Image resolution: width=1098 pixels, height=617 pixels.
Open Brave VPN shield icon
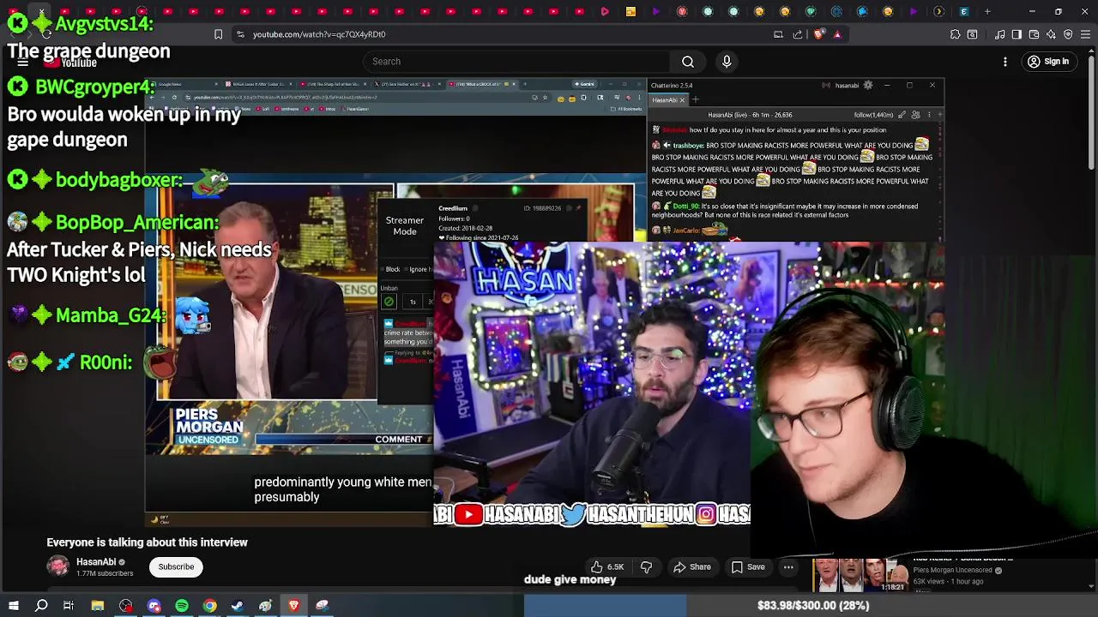(x=1068, y=34)
